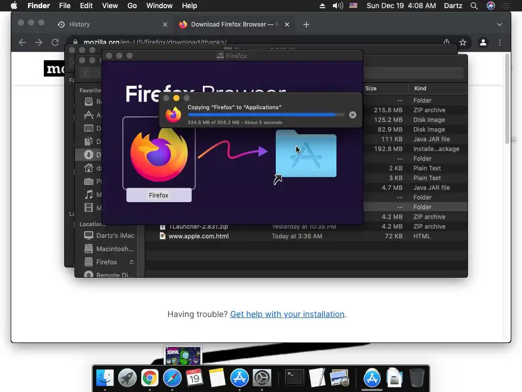Viewport: 522px width, 392px height.
Task: Open Finder from the Dock
Action: click(x=105, y=378)
